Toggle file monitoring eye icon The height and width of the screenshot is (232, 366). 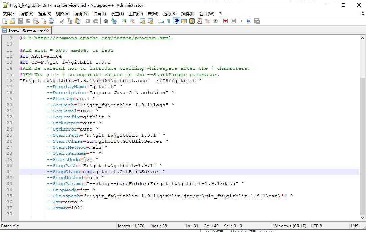215,21
